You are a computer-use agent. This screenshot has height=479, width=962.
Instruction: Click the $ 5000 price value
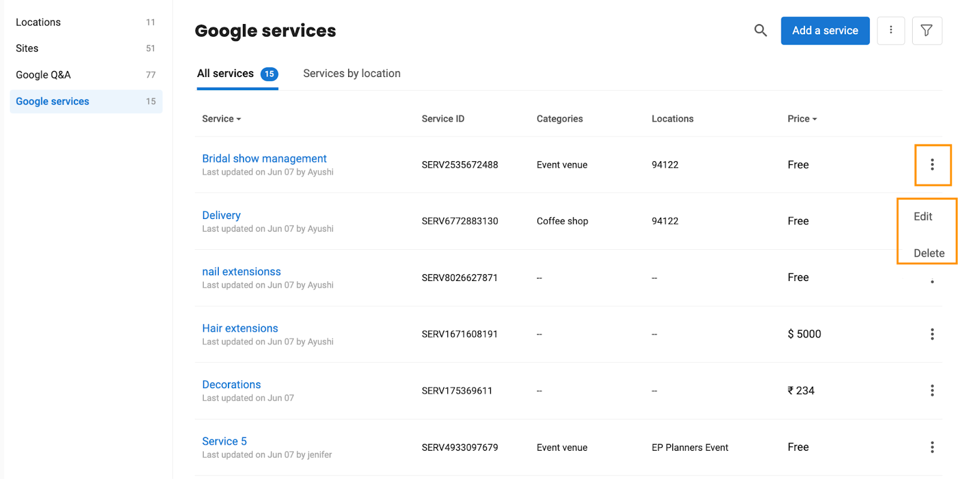(804, 334)
